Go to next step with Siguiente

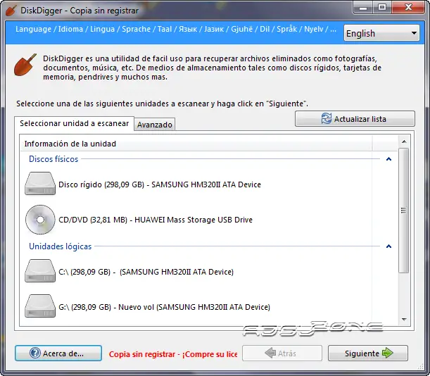[368, 353]
